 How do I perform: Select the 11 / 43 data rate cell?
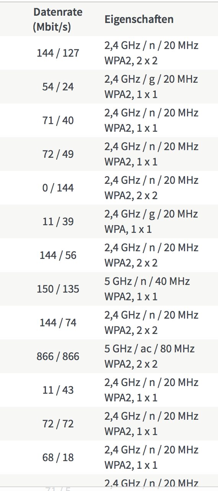coord(58,390)
